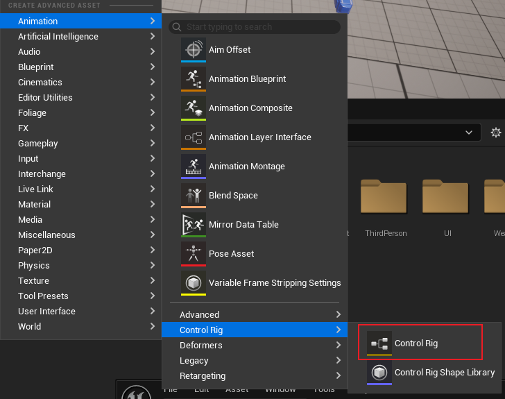Select the Blend Space text label

coord(233,195)
